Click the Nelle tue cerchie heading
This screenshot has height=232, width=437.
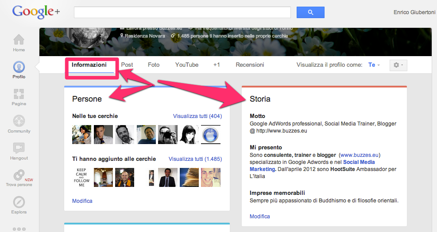[95, 116]
